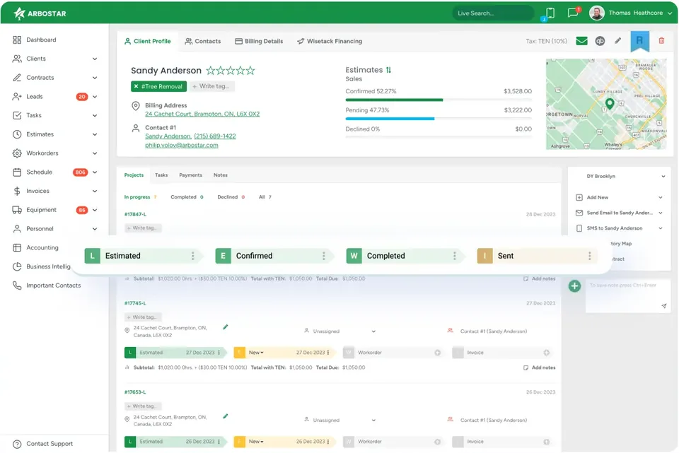Click edit pencil beside #17745-L address

[x=225, y=327]
